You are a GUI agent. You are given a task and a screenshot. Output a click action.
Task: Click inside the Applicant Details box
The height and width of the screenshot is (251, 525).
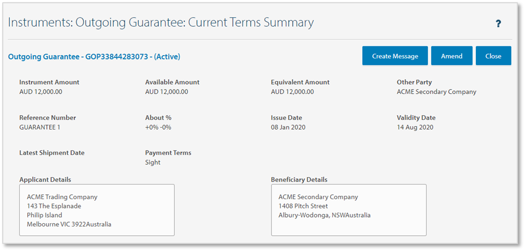click(x=97, y=210)
